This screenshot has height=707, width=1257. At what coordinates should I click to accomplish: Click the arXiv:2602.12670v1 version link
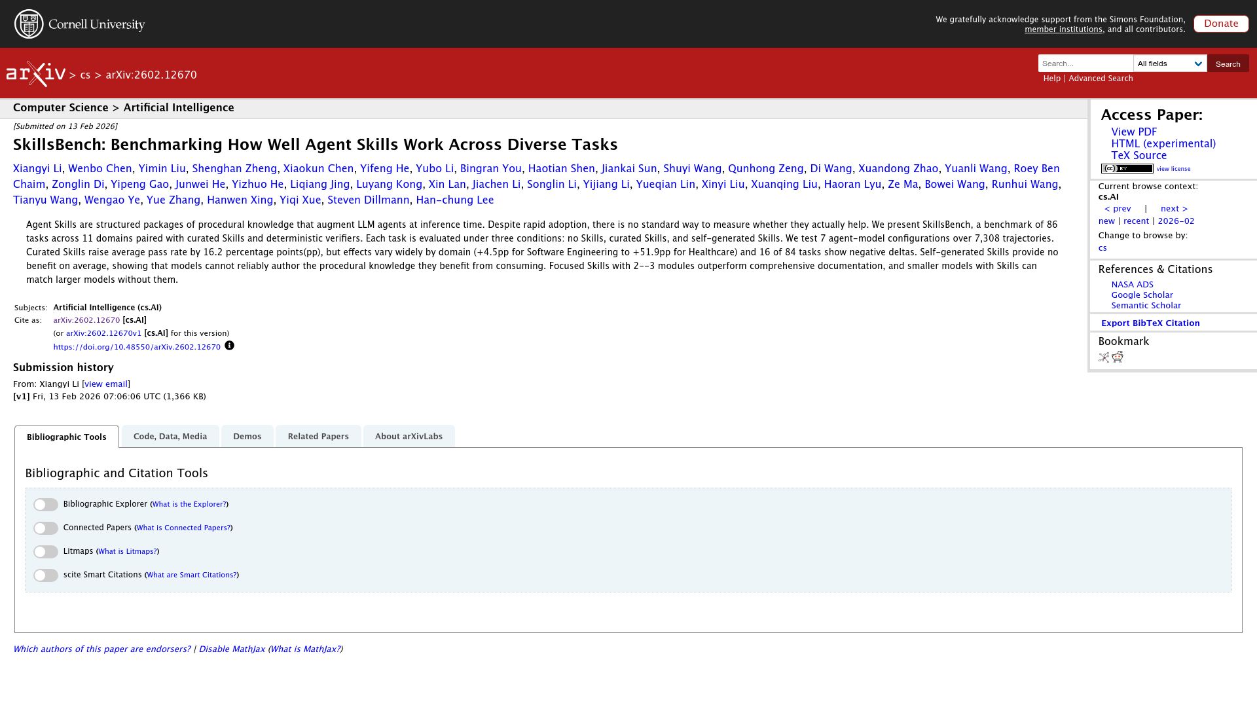[x=103, y=333]
